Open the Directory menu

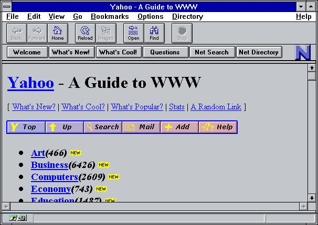coord(187,17)
